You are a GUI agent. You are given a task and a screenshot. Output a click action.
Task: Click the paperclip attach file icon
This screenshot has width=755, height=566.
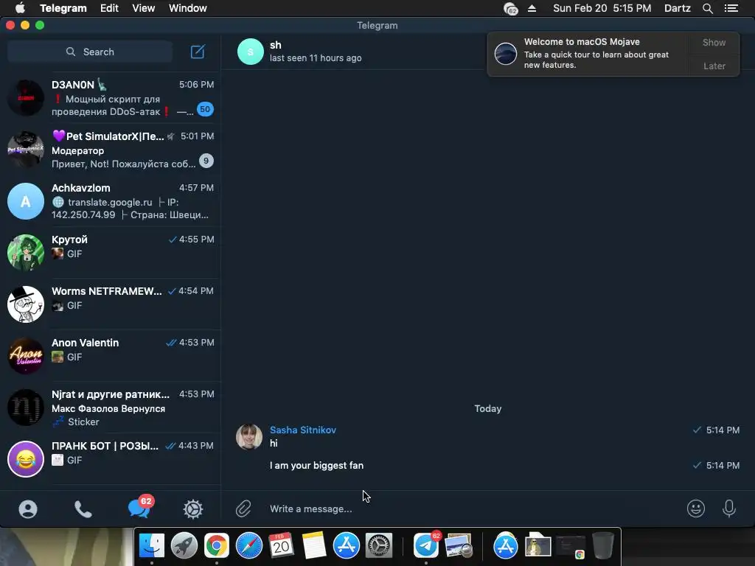pyautogui.click(x=243, y=509)
